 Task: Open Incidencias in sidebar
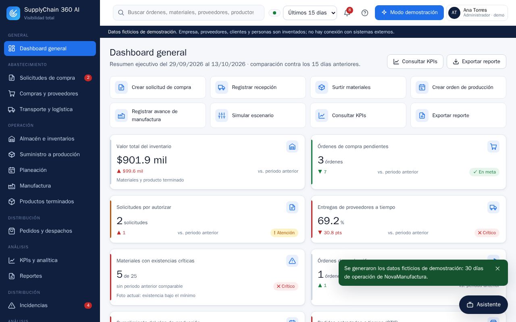click(50, 305)
